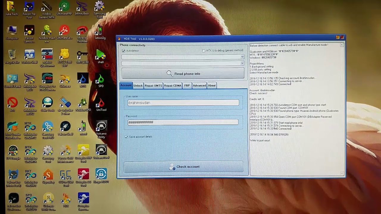Show the About tab
381x214 pixels.
[x=212, y=86]
